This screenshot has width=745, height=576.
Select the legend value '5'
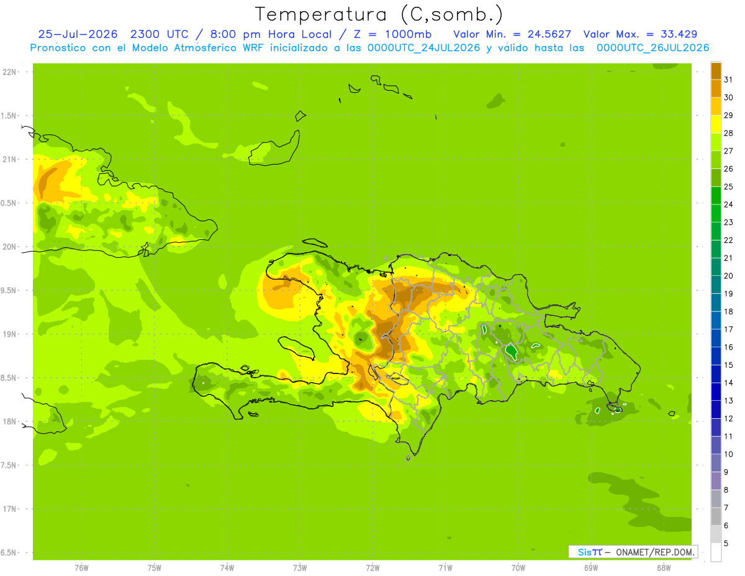726,544
